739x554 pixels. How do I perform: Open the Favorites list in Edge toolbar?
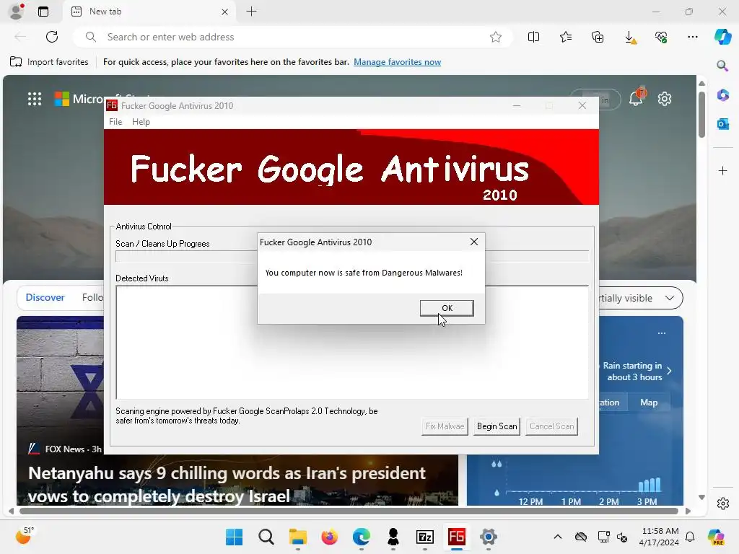(x=566, y=37)
